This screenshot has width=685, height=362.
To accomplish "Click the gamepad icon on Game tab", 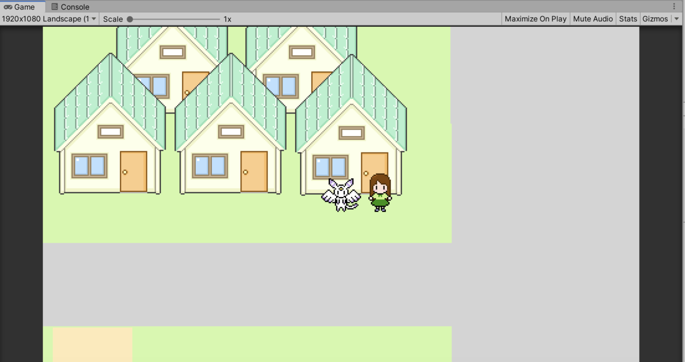I will point(8,7).
